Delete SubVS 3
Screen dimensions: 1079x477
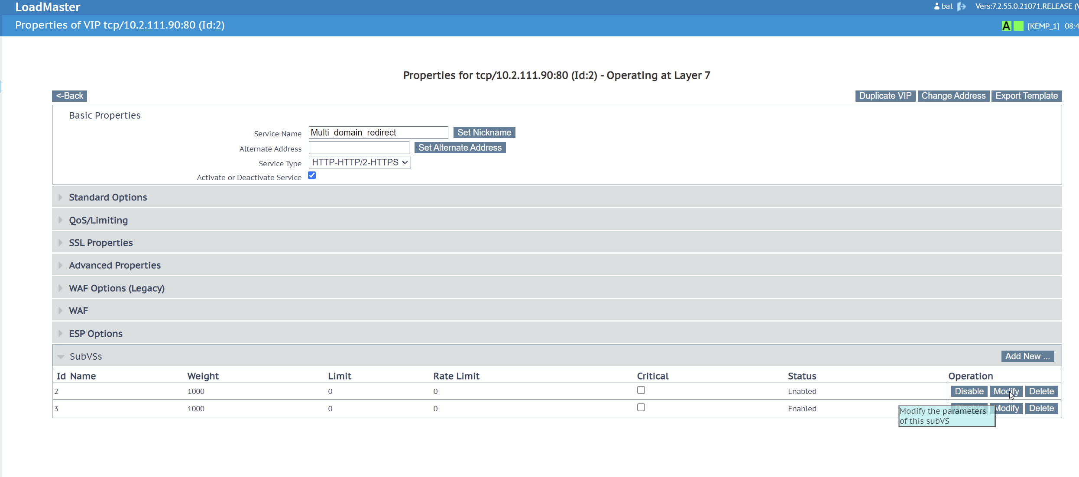click(1041, 408)
